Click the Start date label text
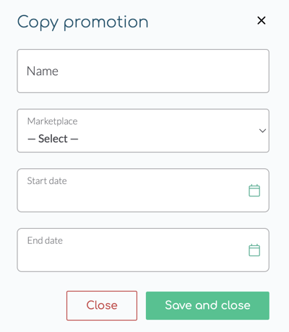This screenshot has height=332, width=289. (x=47, y=180)
